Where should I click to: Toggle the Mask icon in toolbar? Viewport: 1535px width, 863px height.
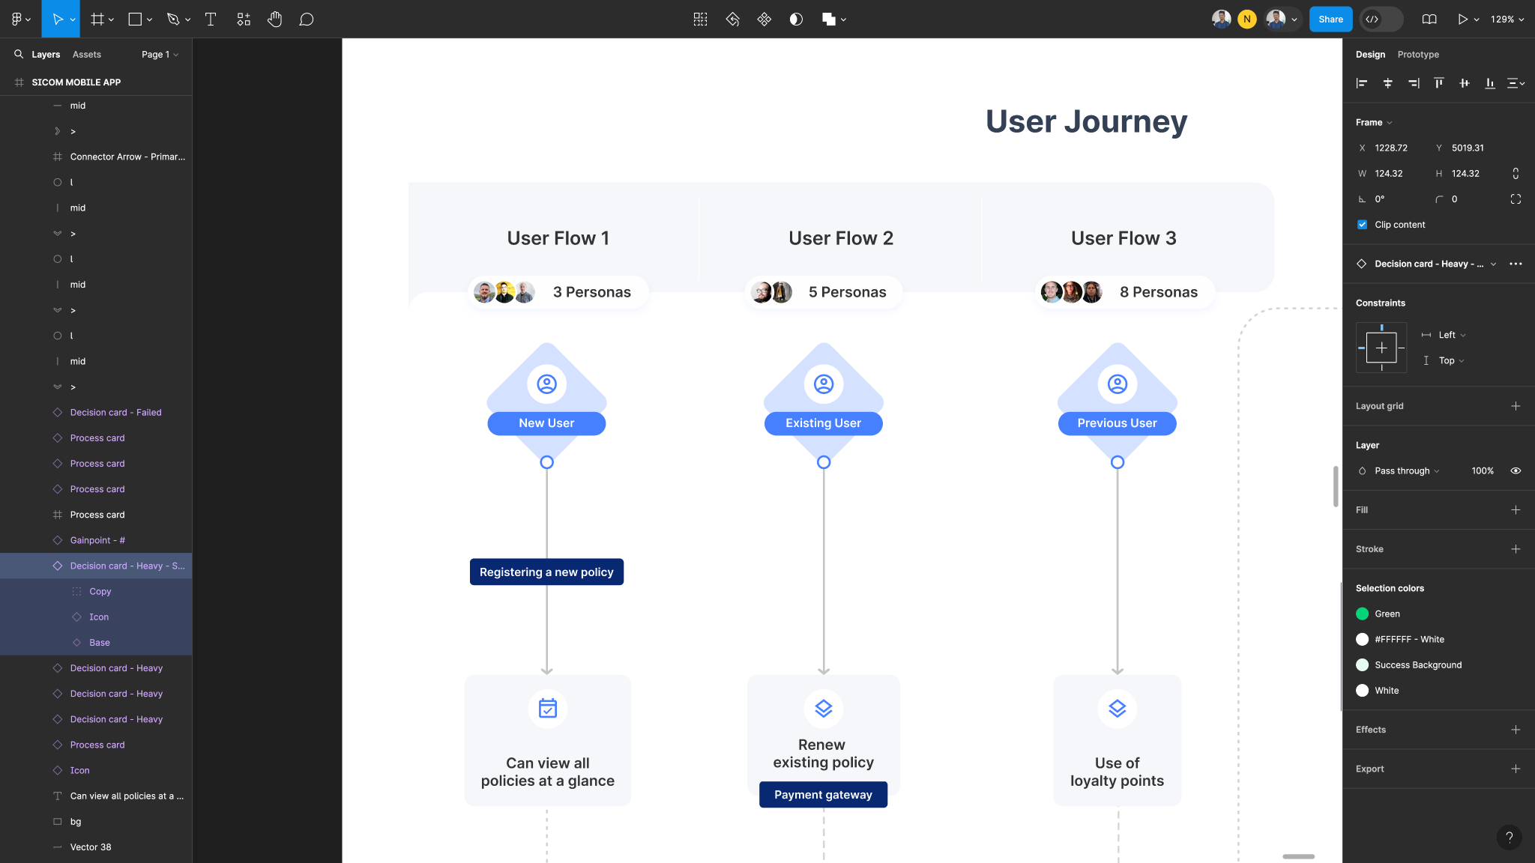(796, 19)
